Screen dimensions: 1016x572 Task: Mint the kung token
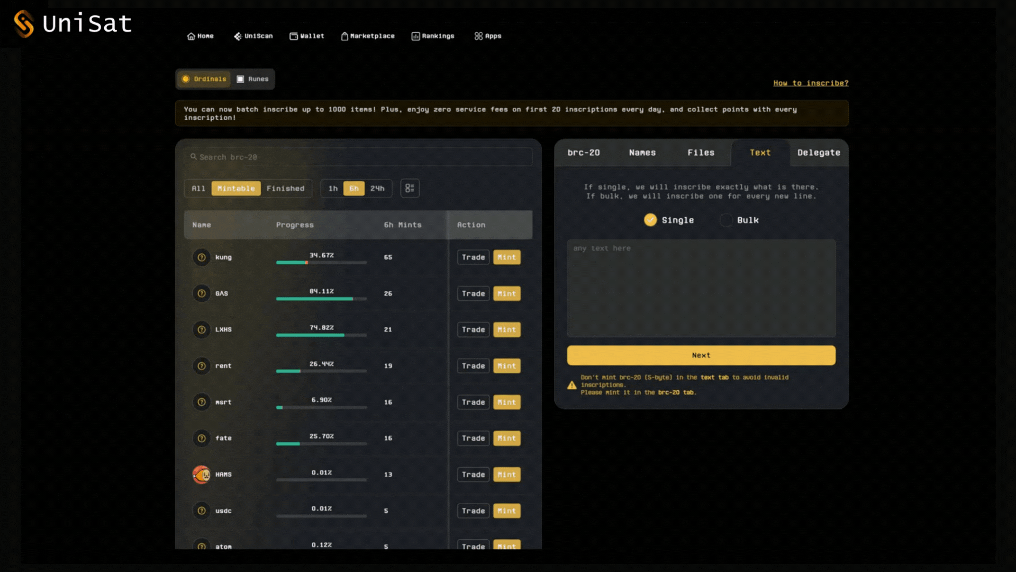[506, 257]
